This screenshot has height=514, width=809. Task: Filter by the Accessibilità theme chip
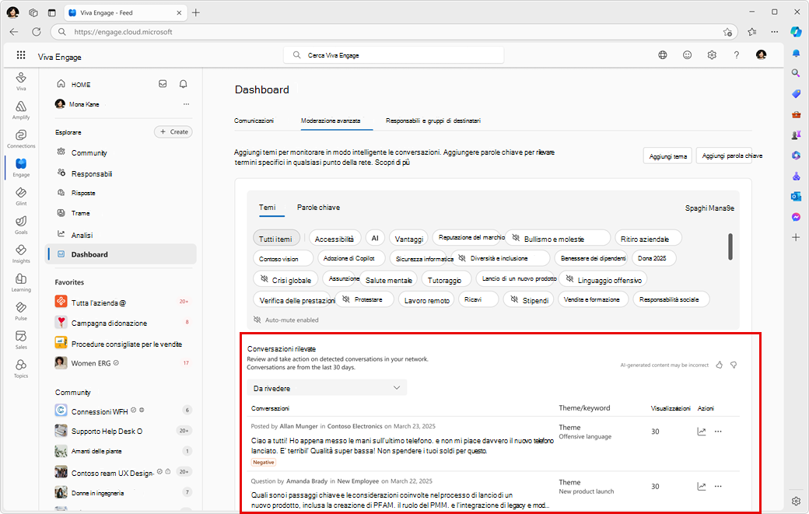coord(334,238)
